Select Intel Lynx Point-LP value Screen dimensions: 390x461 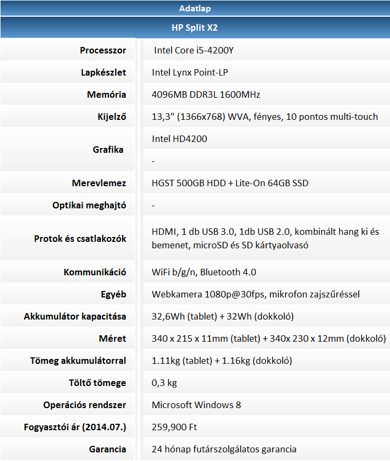(x=190, y=72)
